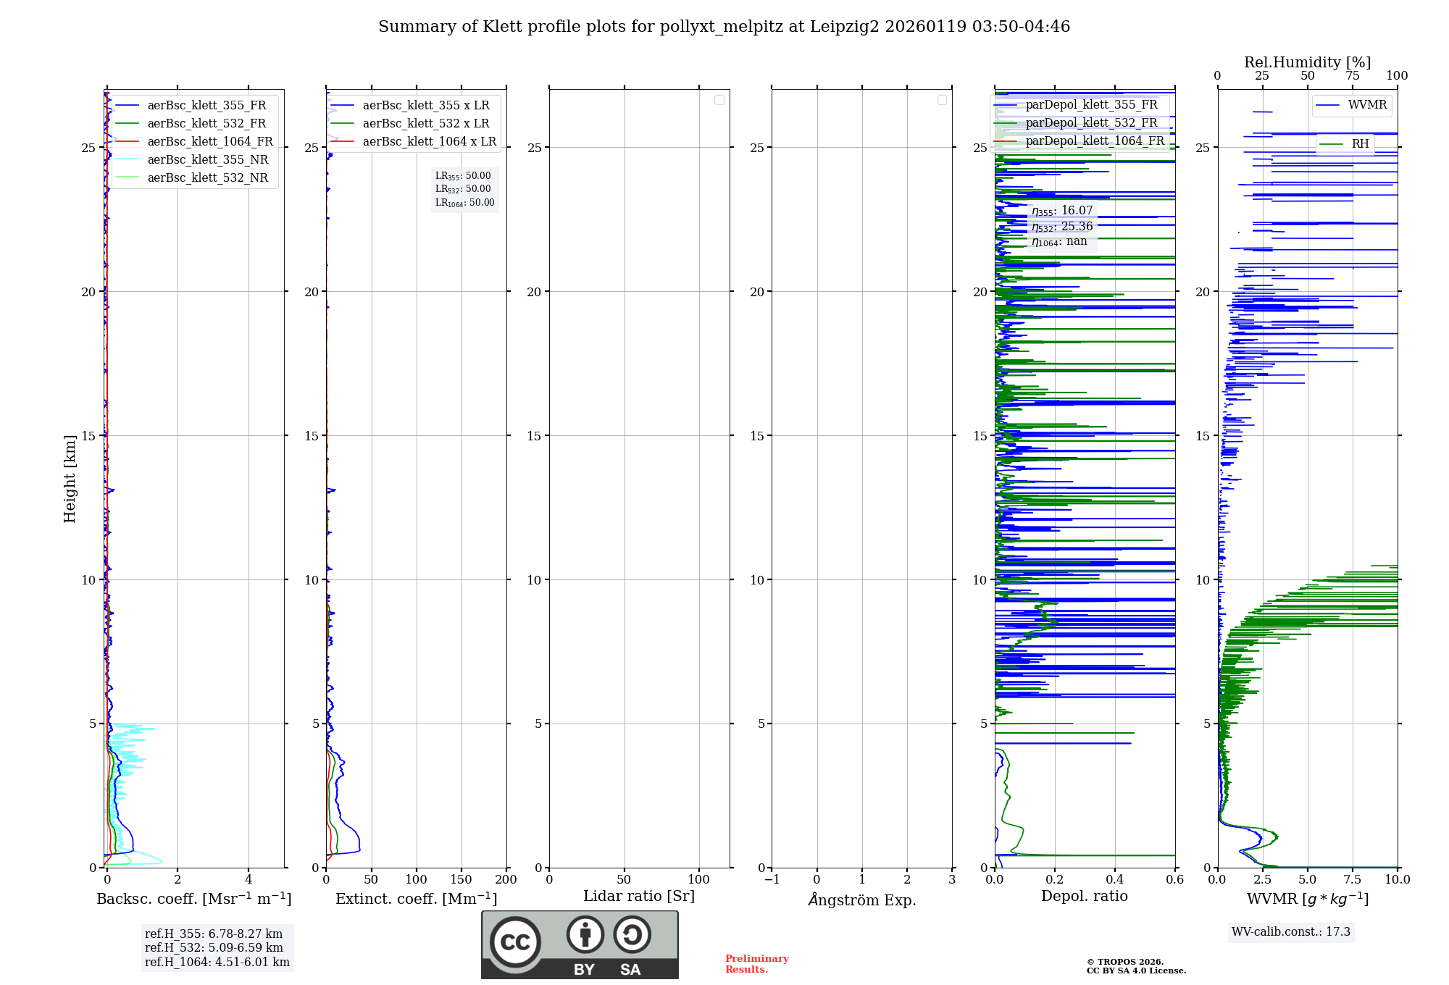Click the TROPOS 2026 CC BY SA license text
The image size is (1449, 985).
[1135, 966]
